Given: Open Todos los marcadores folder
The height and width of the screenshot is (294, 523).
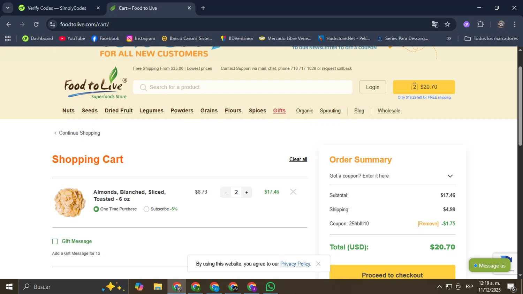Looking at the screenshot, I should [491, 38].
